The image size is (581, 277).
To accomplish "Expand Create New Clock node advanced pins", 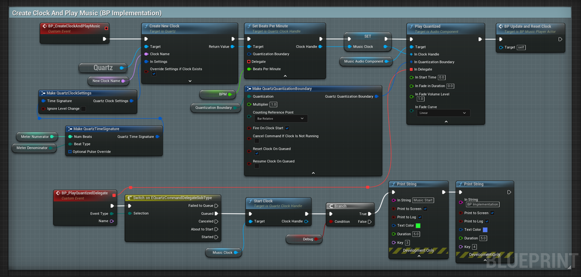I will point(190,80).
